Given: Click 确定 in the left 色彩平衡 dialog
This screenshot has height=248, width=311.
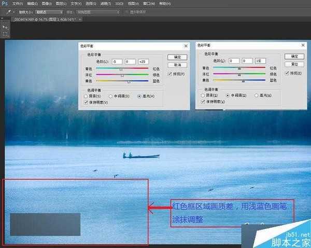Looking at the screenshot, I should [x=177, y=57].
